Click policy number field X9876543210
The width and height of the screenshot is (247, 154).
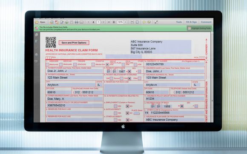point(75,105)
